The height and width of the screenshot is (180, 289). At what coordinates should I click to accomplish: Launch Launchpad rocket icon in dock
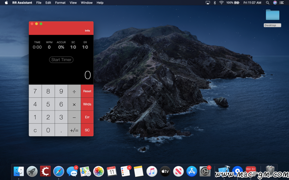32,171
